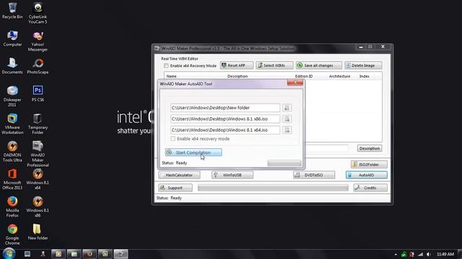Viewport: 462px width, 259px height.
Task: Edit the New folder path field
Action: point(225,108)
